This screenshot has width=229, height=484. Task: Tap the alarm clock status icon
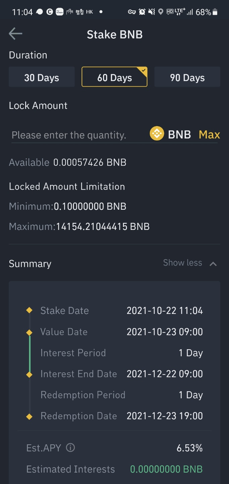(142, 12)
